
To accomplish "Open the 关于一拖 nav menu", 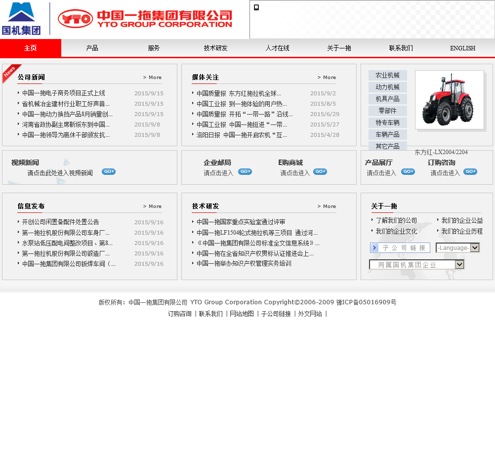I will [339, 48].
